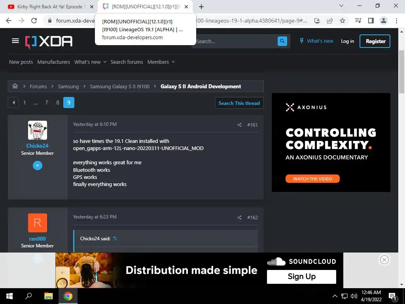Open ran000 profile name
Screen dimensions: 405x304
coord(38,239)
